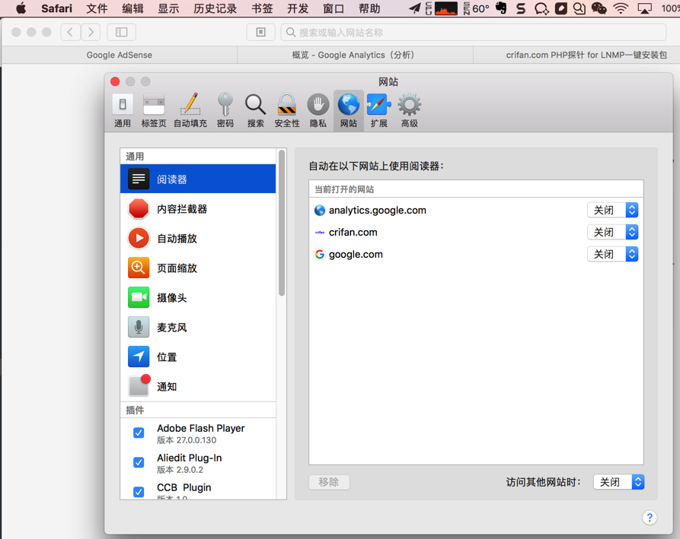The width and height of the screenshot is (680, 539).
Task: Open the 窗口 (Window) menu
Action: pyautogui.click(x=334, y=8)
